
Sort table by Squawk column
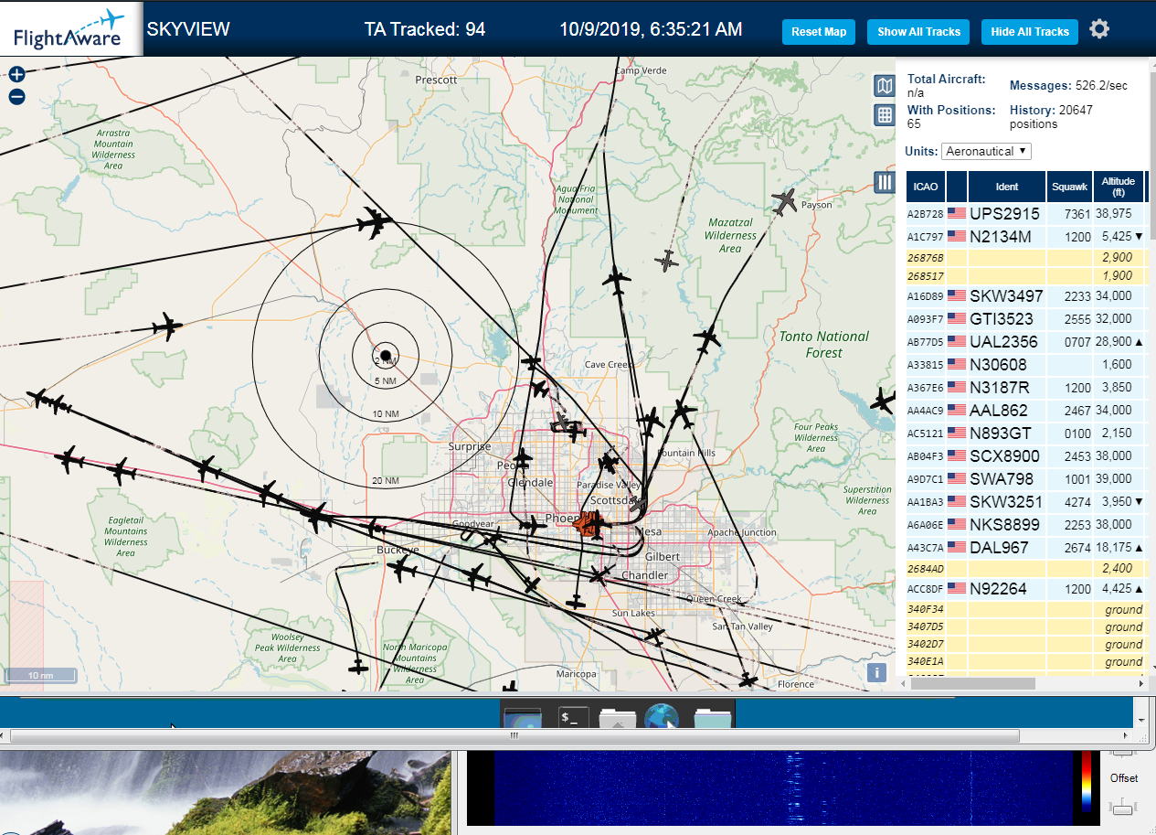click(1069, 187)
